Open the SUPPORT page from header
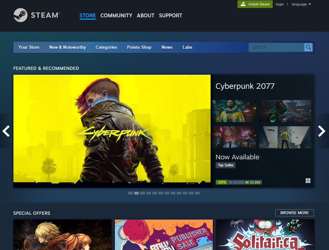This screenshot has width=329, height=250. tap(170, 15)
